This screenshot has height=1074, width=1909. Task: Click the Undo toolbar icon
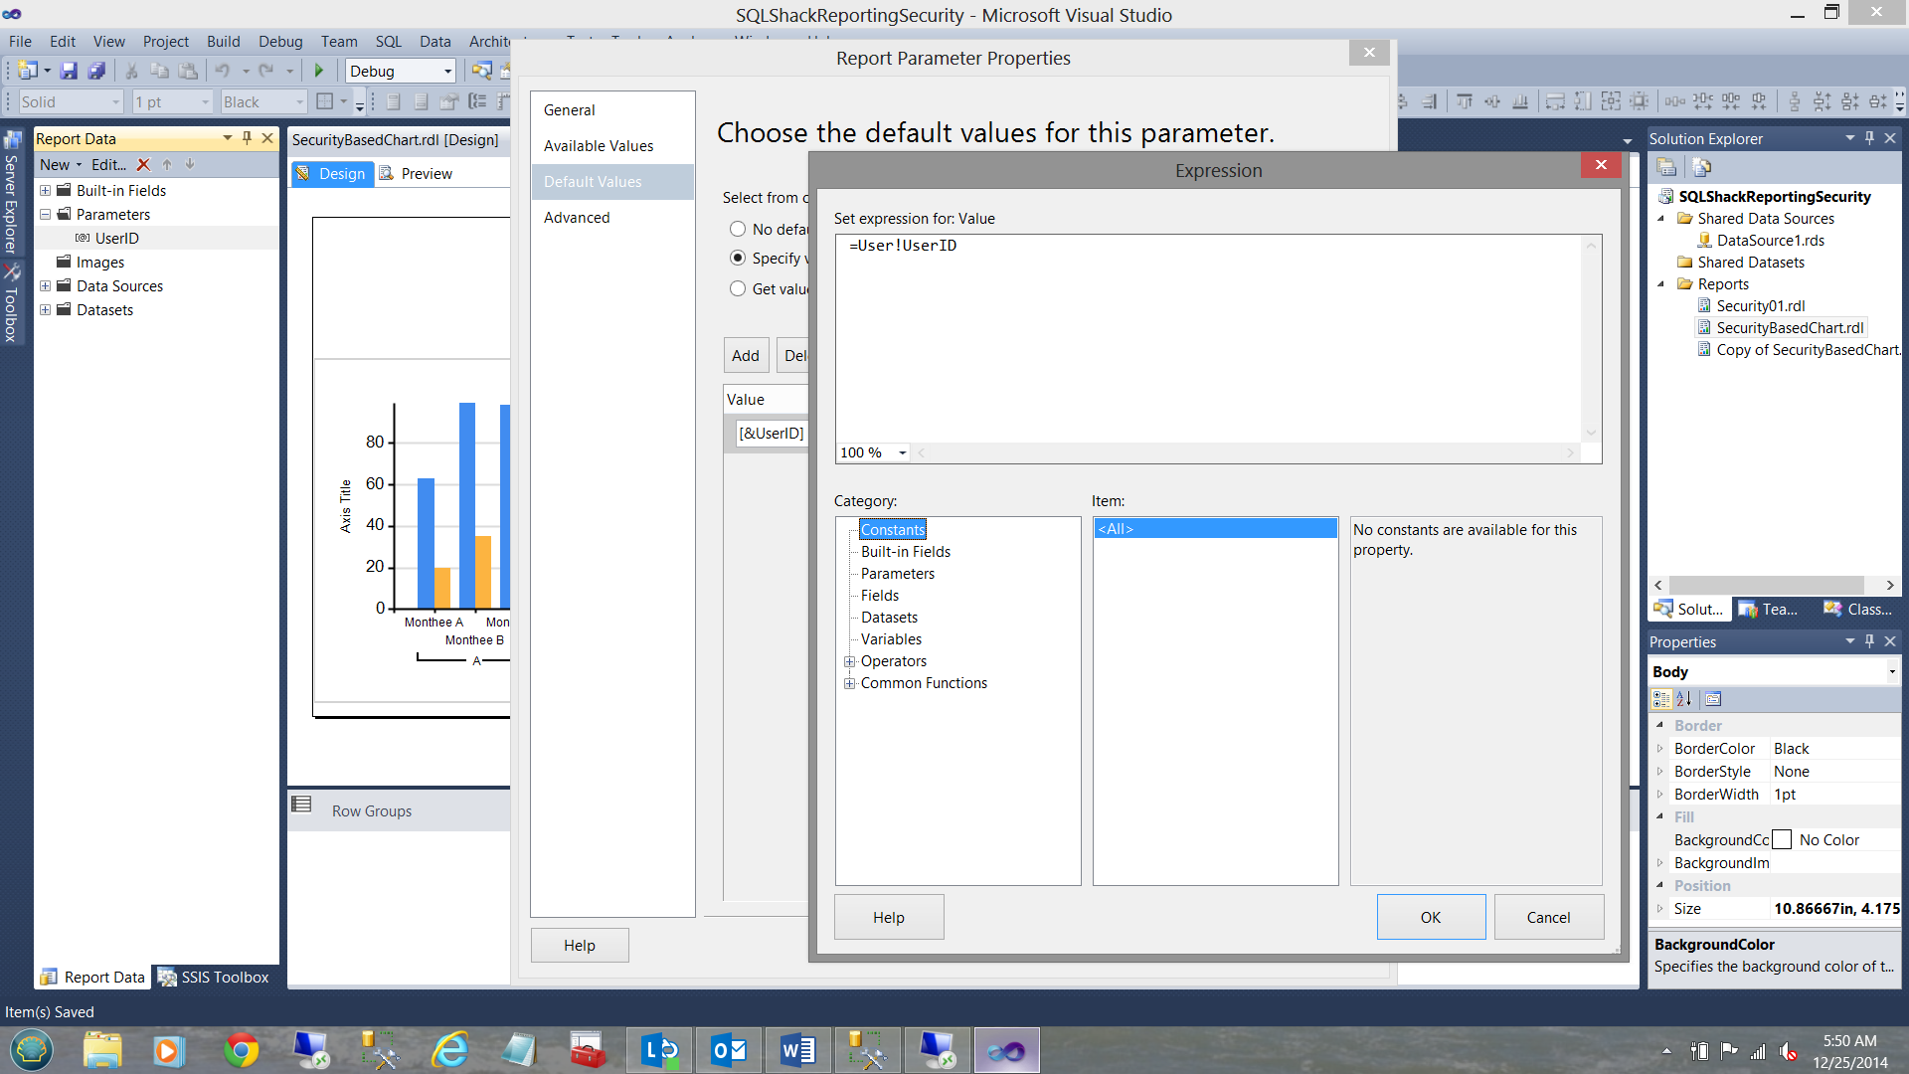tap(223, 71)
